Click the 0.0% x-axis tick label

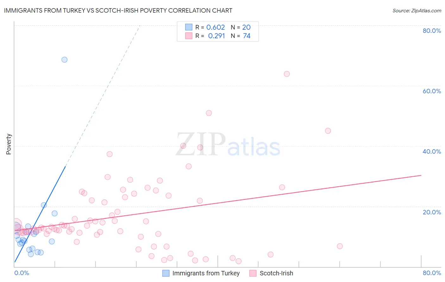pyautogui.click(x=22, y=273)
